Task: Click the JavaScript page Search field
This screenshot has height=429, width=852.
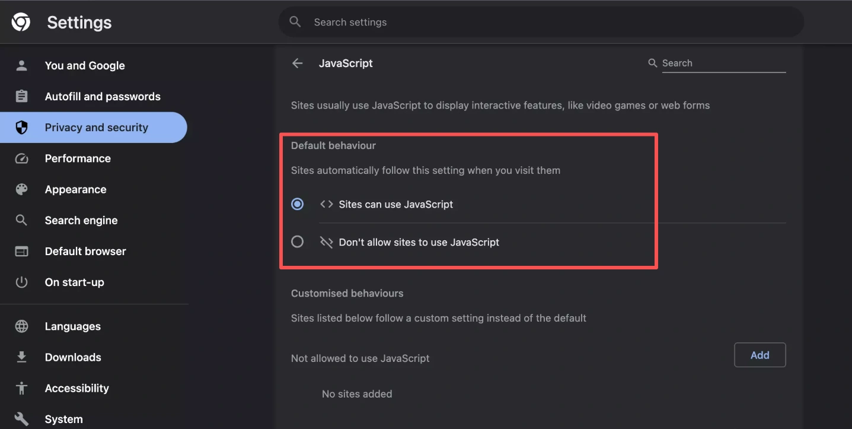Action: click(x=723, y=63)
